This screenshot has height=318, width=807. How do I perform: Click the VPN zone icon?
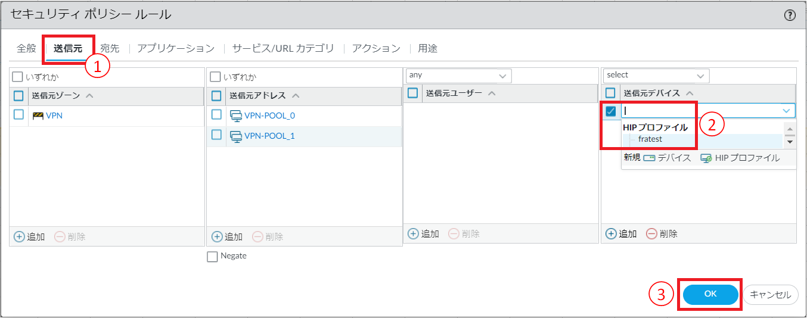pos(38,116)
